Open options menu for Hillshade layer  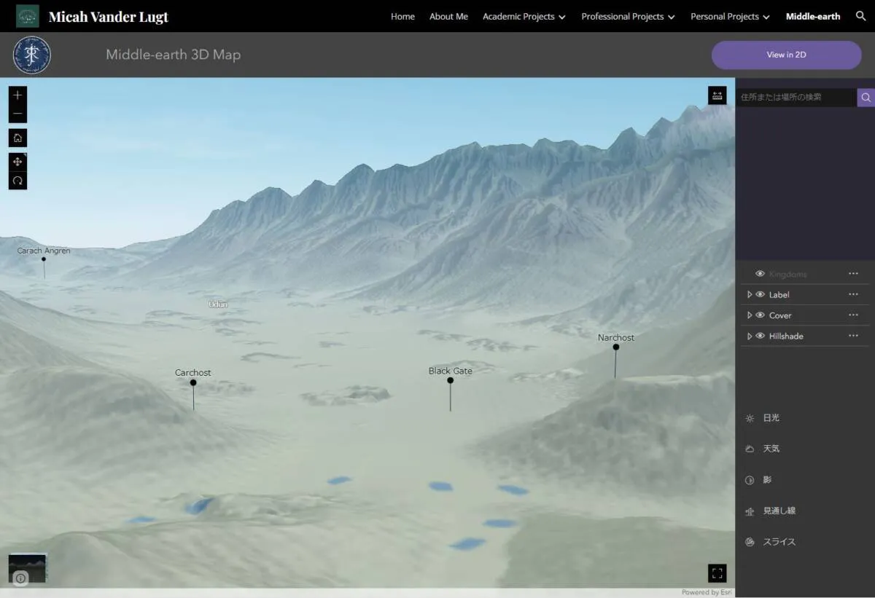pyautogui.click(x=853, y=336)
